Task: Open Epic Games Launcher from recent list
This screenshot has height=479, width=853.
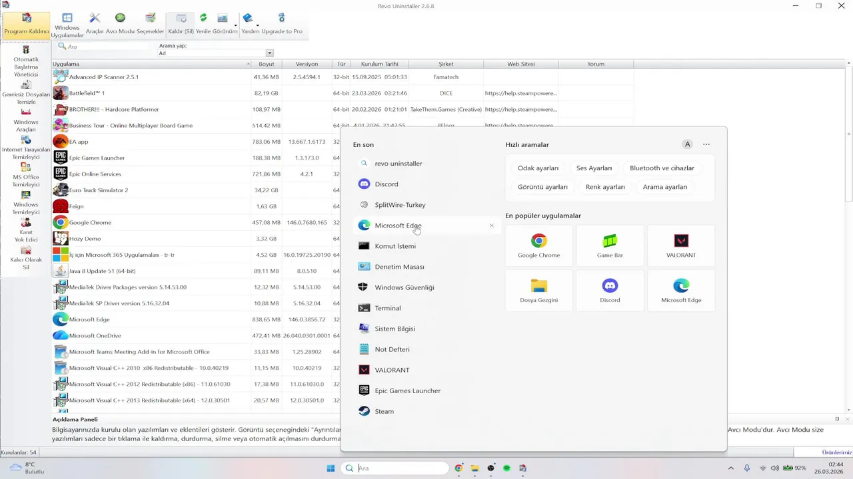Action: point(426,391)
